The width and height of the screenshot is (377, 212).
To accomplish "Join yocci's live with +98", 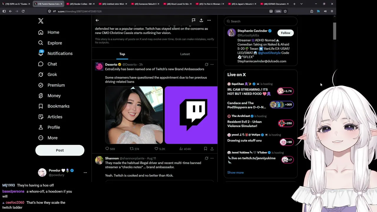I will [x=286, y=142].
